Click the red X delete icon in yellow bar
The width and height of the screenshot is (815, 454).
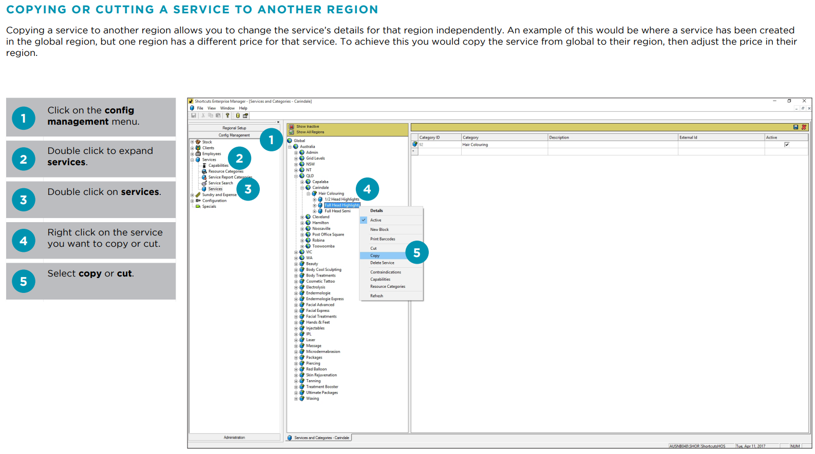click(x=804, y=127)
